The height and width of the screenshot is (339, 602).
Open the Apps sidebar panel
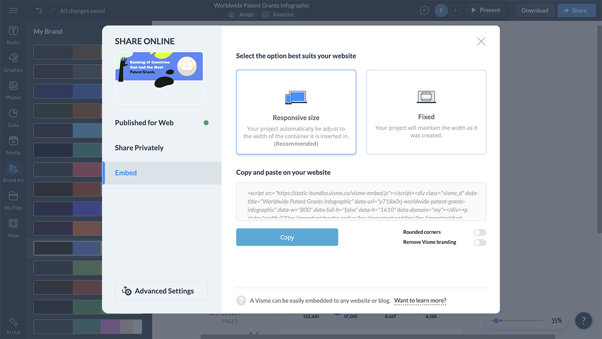pos(14,227)
